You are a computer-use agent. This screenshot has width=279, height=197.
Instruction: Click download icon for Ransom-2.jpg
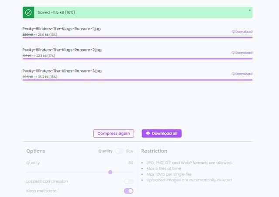coord(233,53)
